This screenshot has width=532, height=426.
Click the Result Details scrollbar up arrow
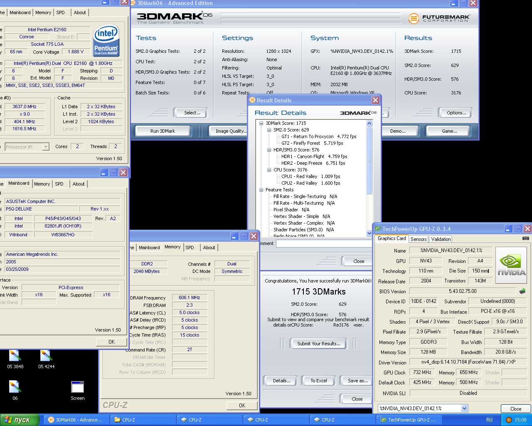click(x=369, y=124)
